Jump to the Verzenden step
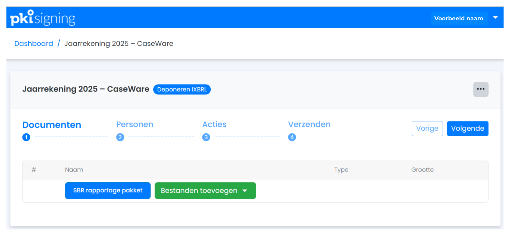This screenshot has height=236, width=510. point(309,124)
